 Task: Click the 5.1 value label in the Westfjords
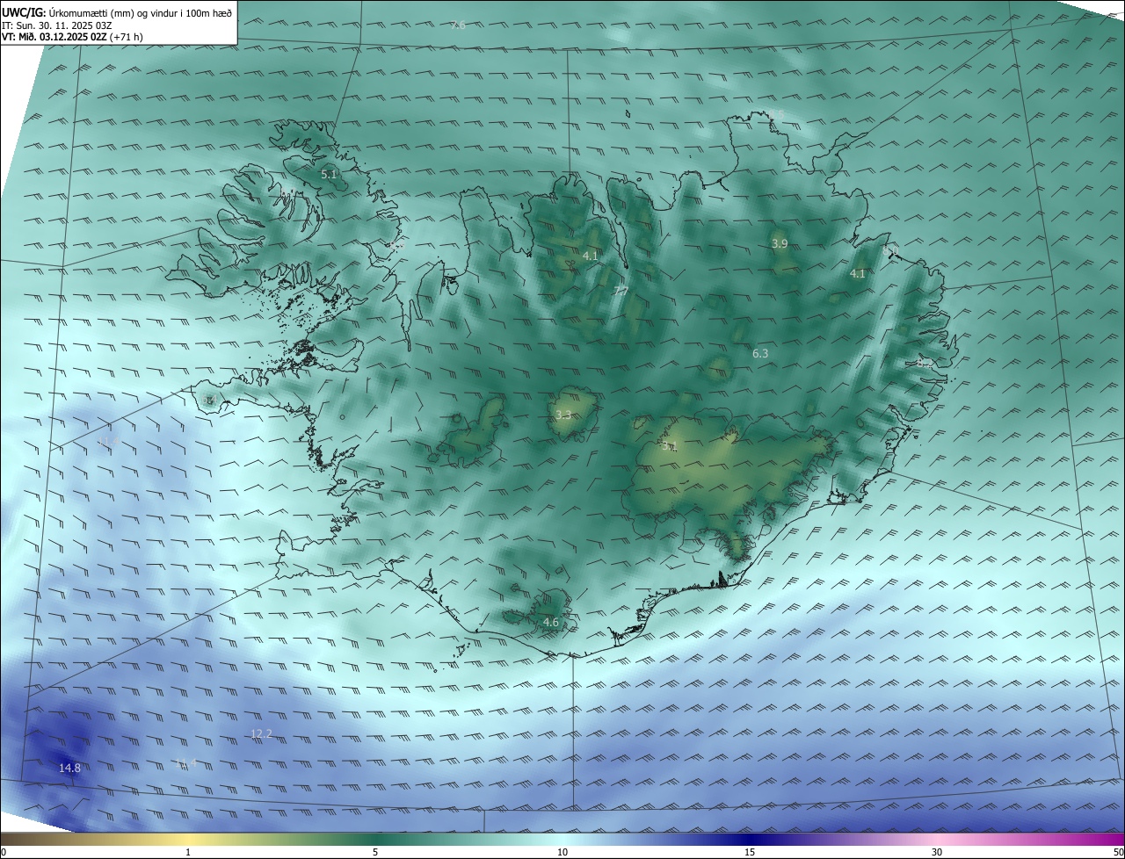(x=329, y=174)
